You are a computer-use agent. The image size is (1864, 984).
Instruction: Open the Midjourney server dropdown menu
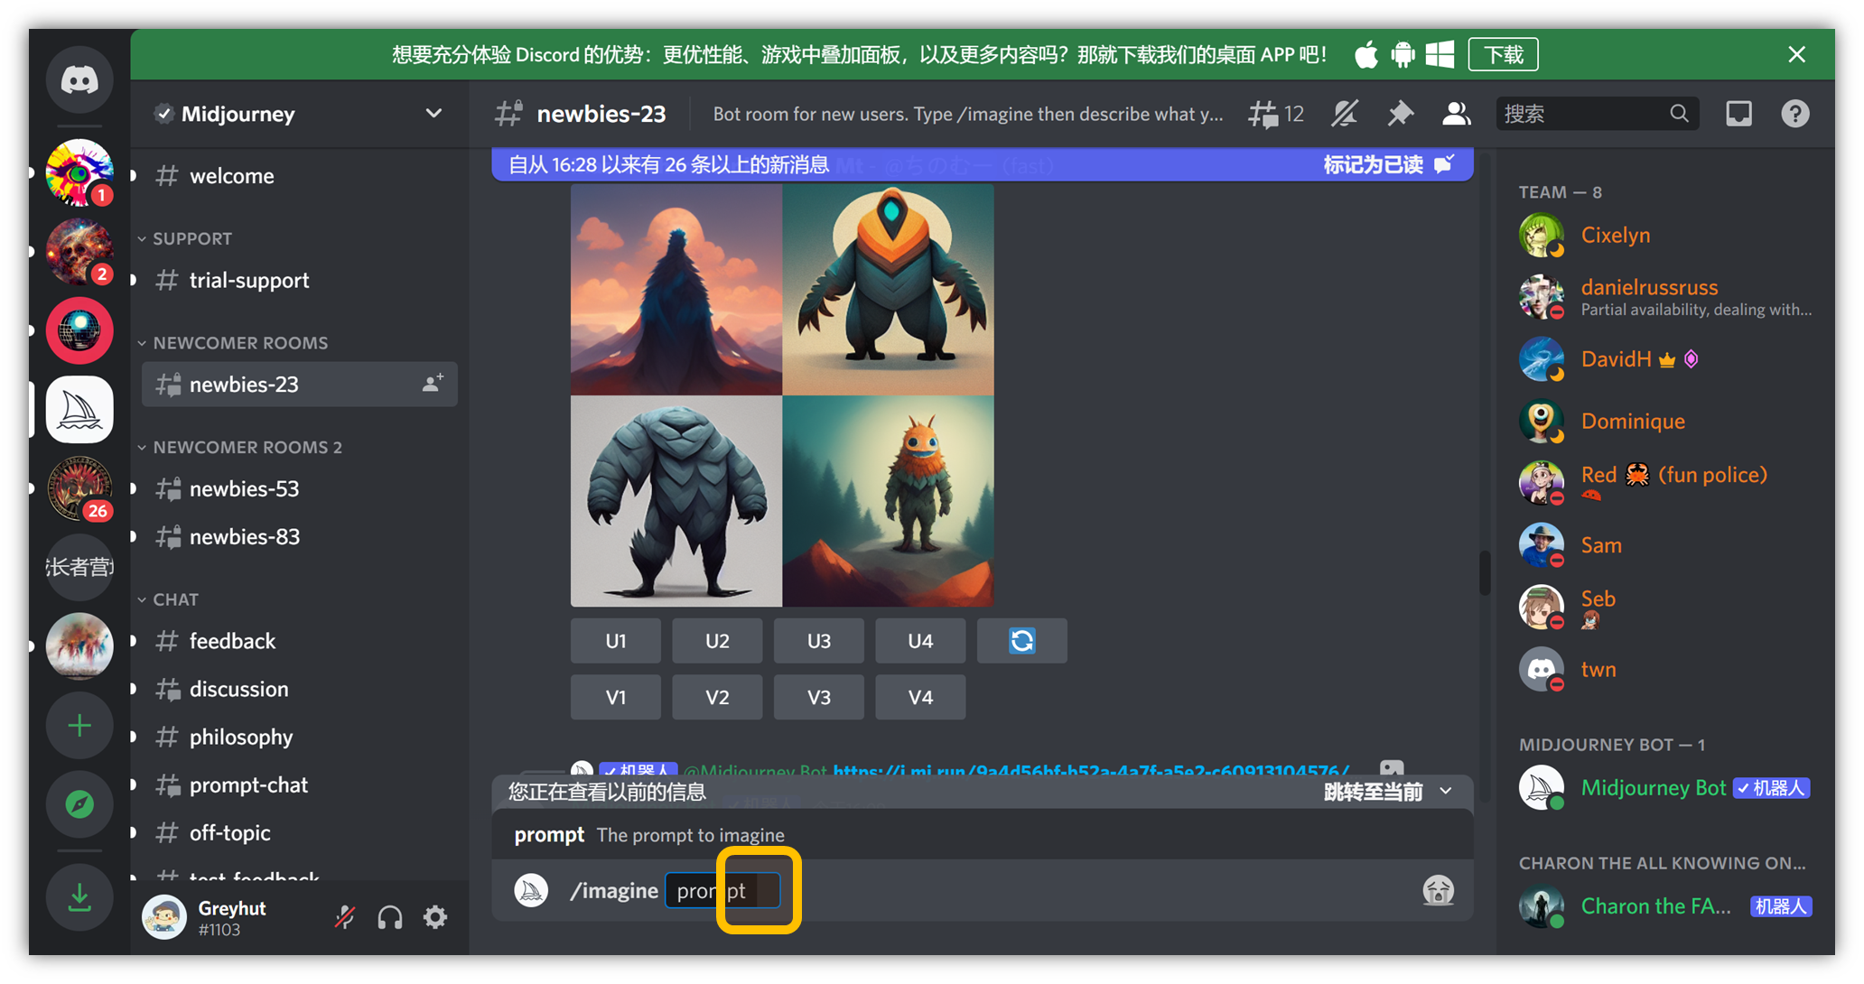[433, 114]
